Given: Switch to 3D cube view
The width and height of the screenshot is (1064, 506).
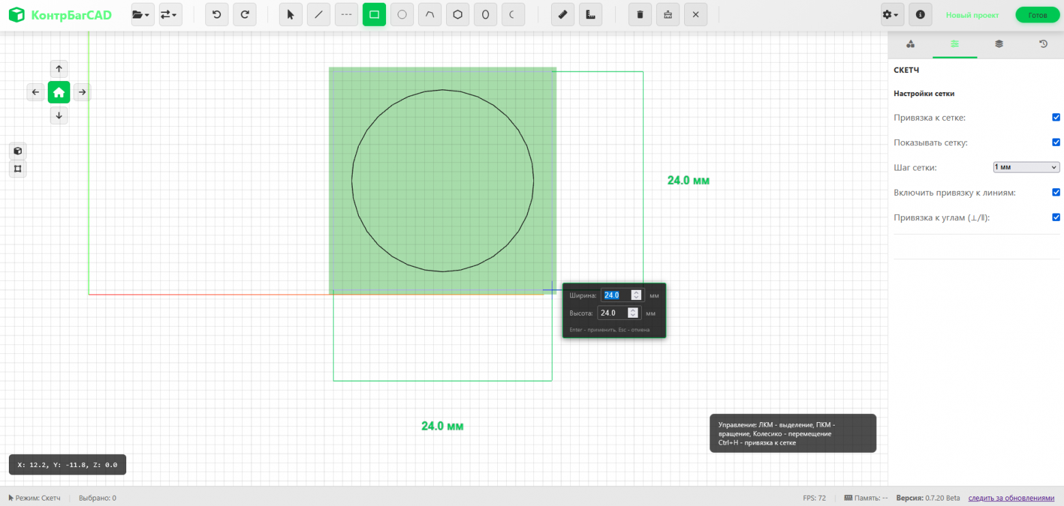Looking at the screenshot, I should [x=18, y=151].
